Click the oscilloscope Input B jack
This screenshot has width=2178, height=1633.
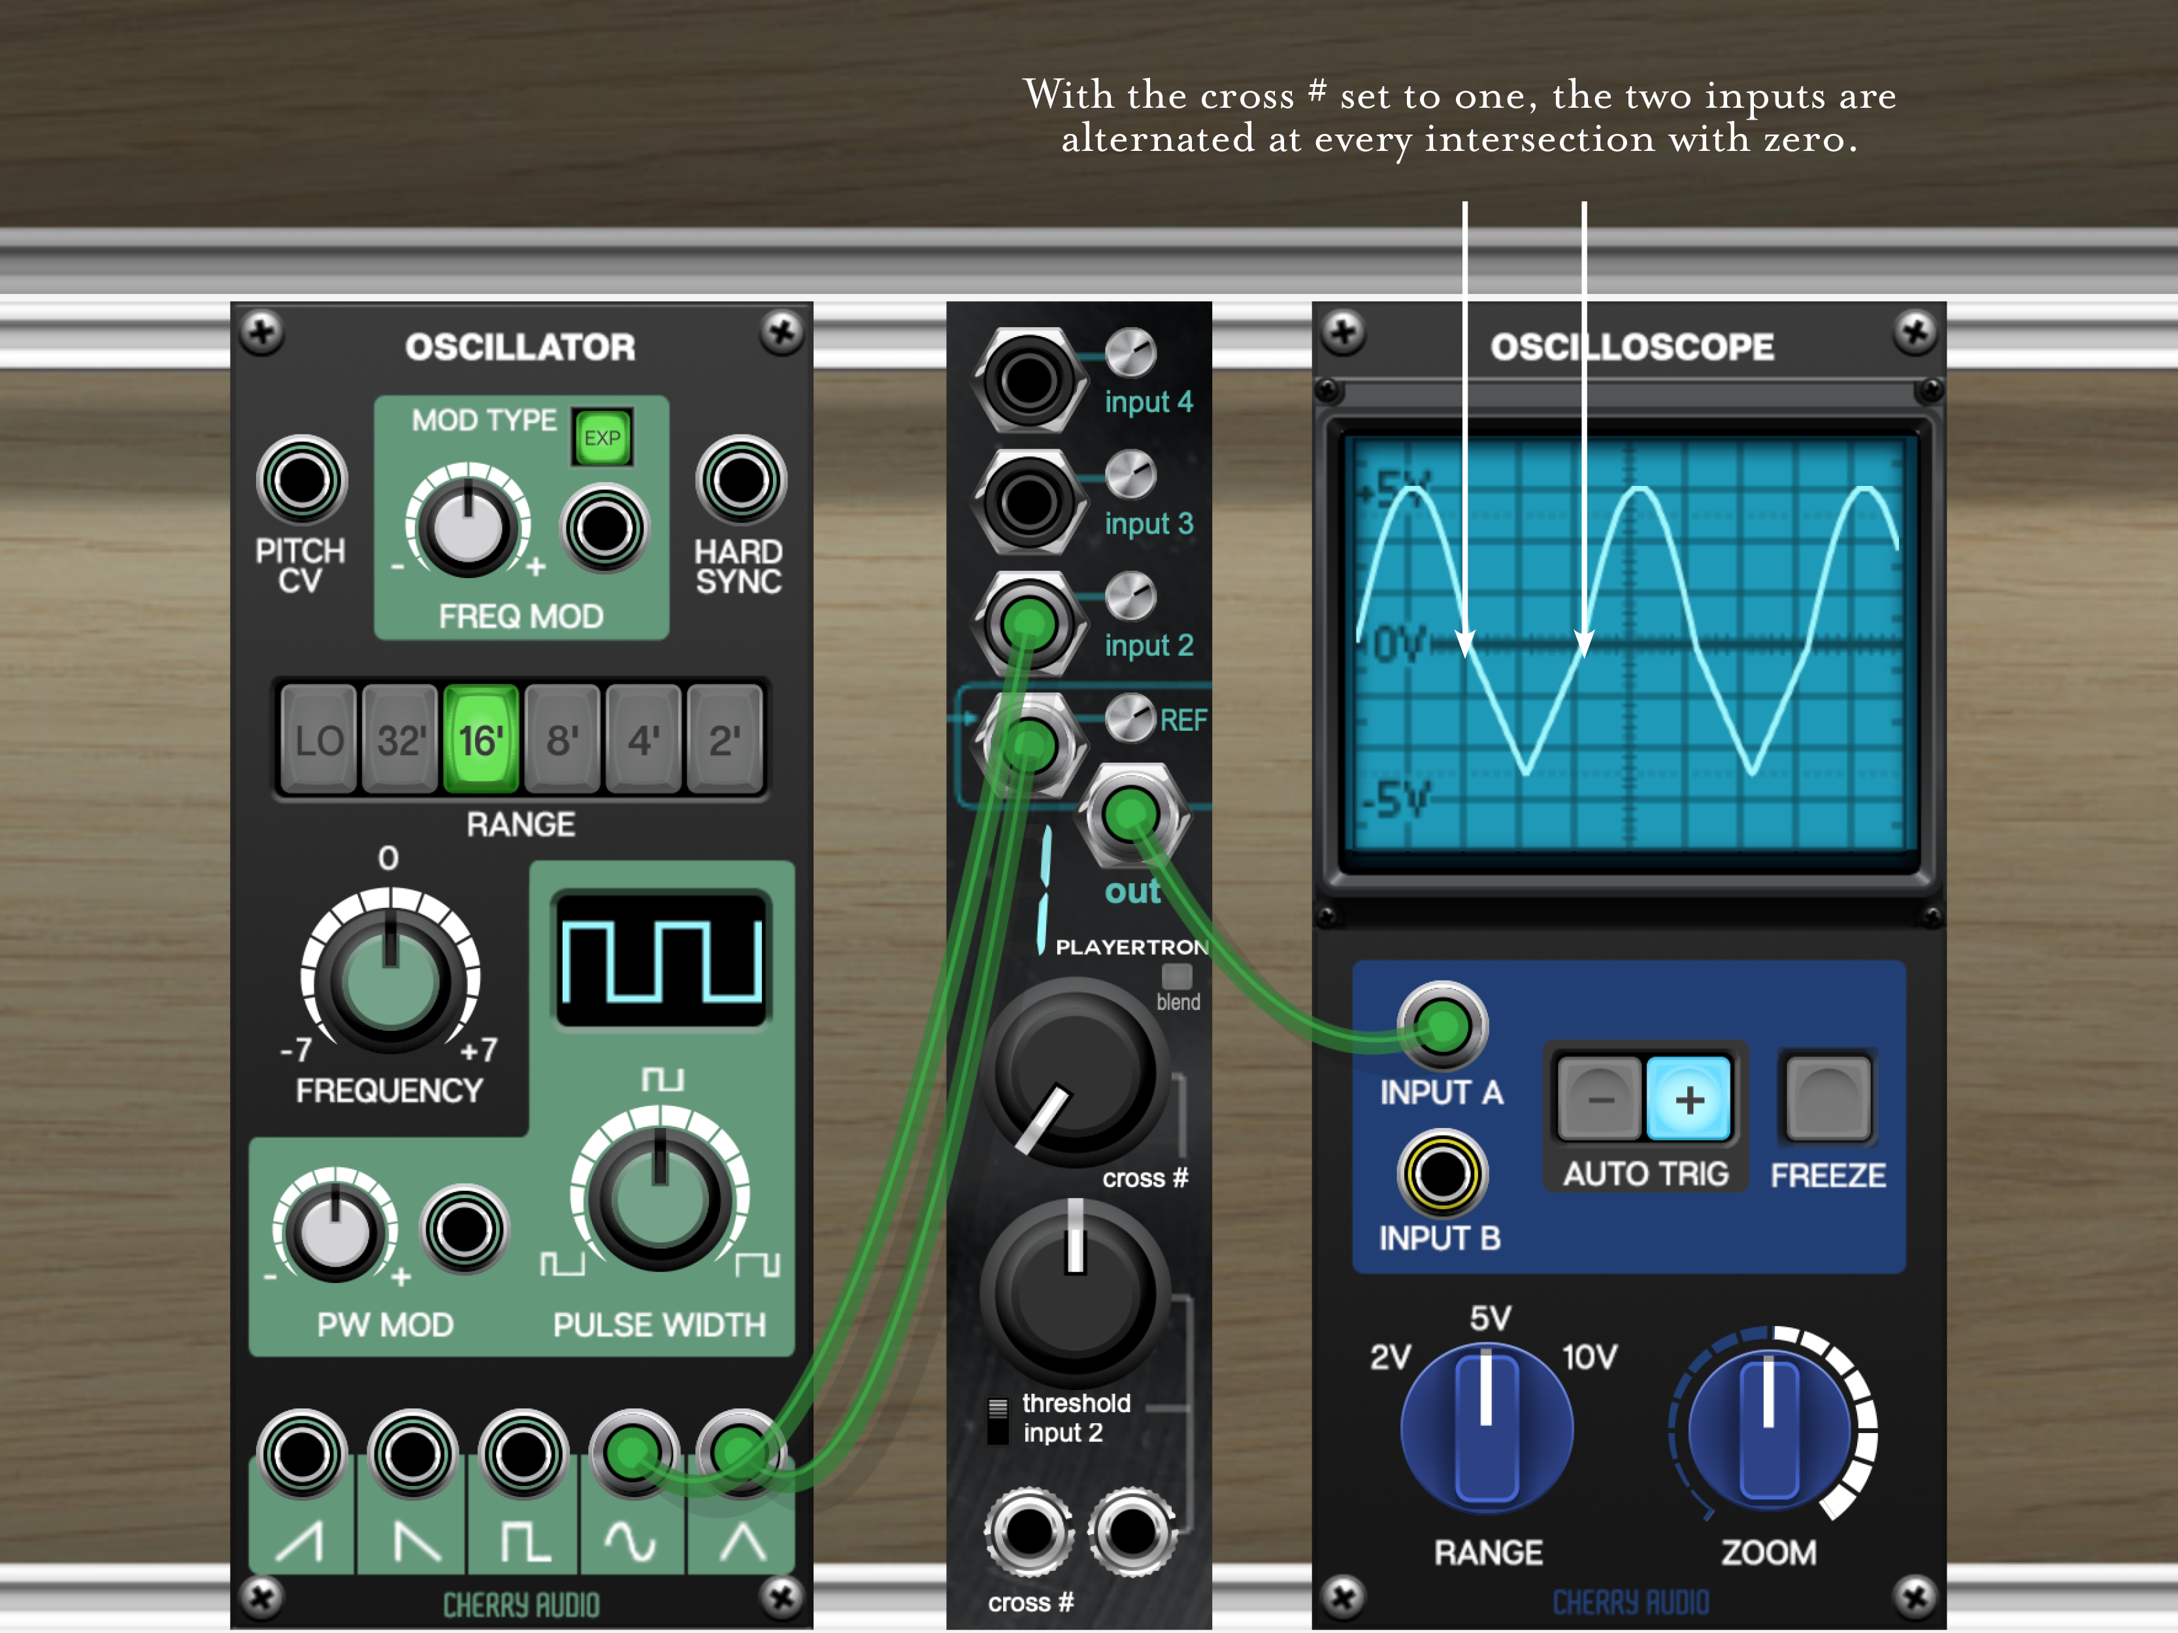(1442, 1174)
